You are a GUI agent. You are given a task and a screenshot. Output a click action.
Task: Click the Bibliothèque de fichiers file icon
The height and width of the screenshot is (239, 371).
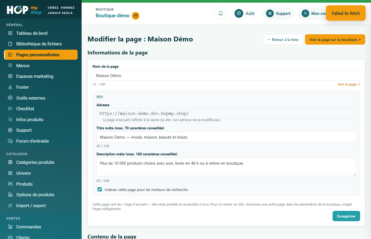[x=10, y=44]
